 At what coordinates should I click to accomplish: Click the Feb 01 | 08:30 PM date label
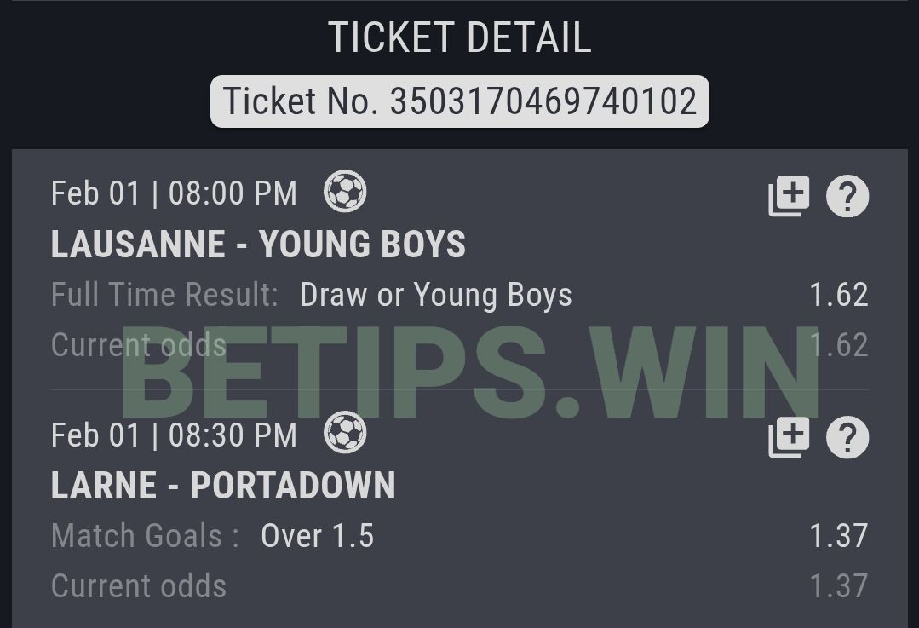[174, 435]
